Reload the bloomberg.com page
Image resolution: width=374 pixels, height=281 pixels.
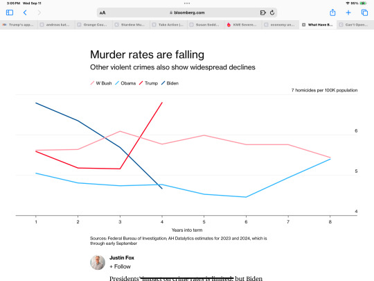point(272,12)
